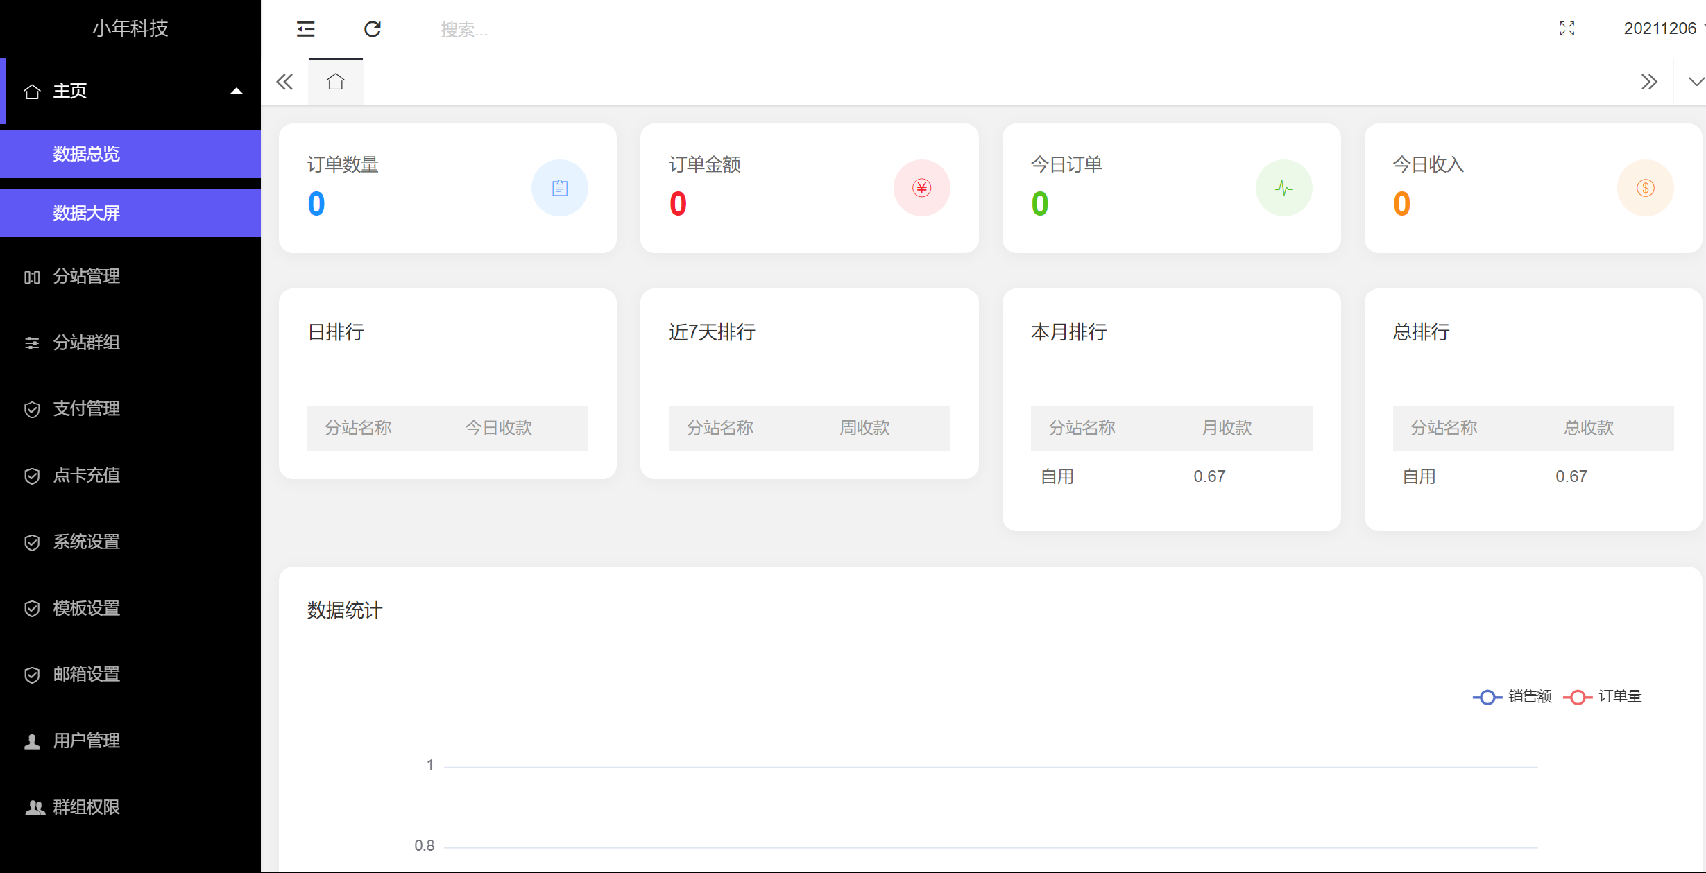The image size is (1706, 873).
Task: Switch to 数据大屏 menu item
Action: [85, 213]
